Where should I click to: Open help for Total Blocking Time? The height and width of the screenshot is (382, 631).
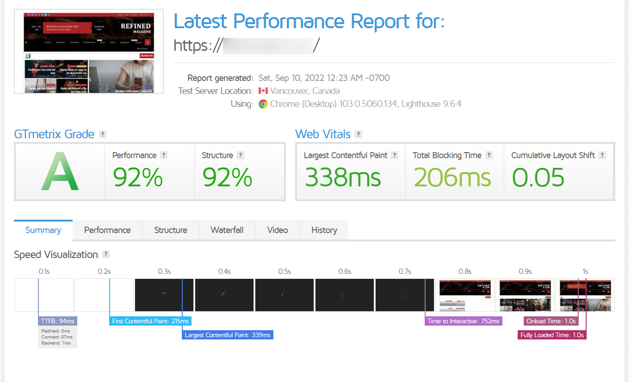[489, 155]
